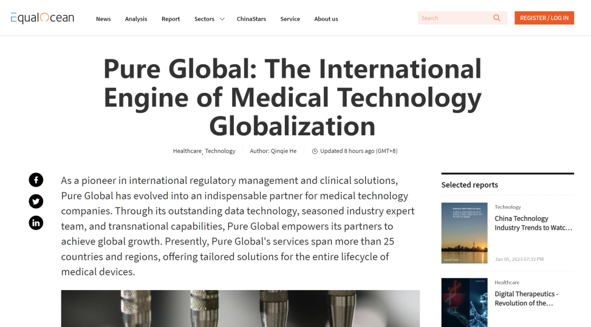
Task: Click the Updated 8 hours ago timestamp
Action: click(359, 151)
